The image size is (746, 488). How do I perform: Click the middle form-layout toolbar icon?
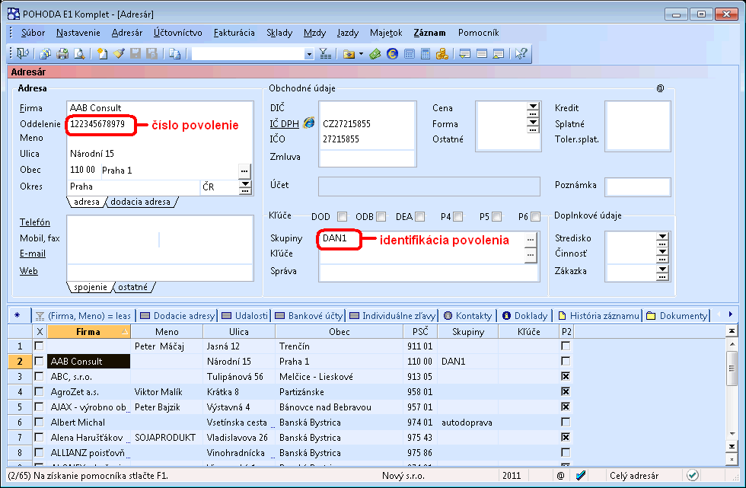click(481, 54)
